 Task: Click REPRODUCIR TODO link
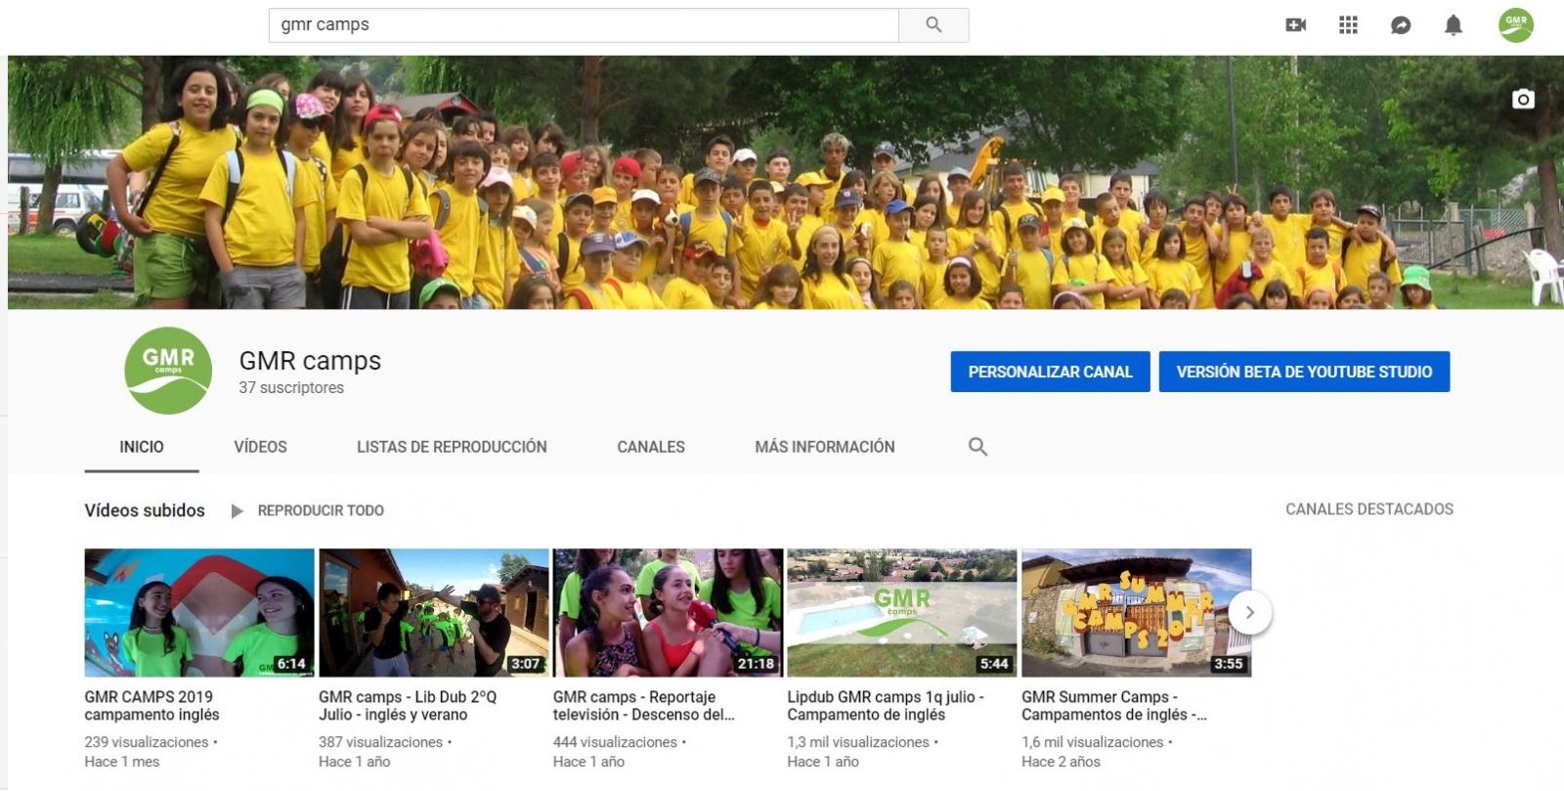pyautogui.click(x=321, y=510)
